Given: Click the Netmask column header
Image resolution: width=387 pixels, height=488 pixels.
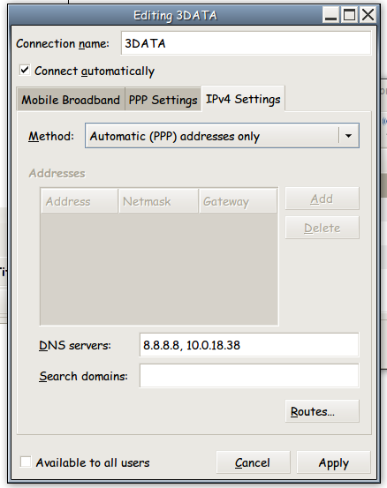Looking at the screenshot, I should (x=158, y=201).
